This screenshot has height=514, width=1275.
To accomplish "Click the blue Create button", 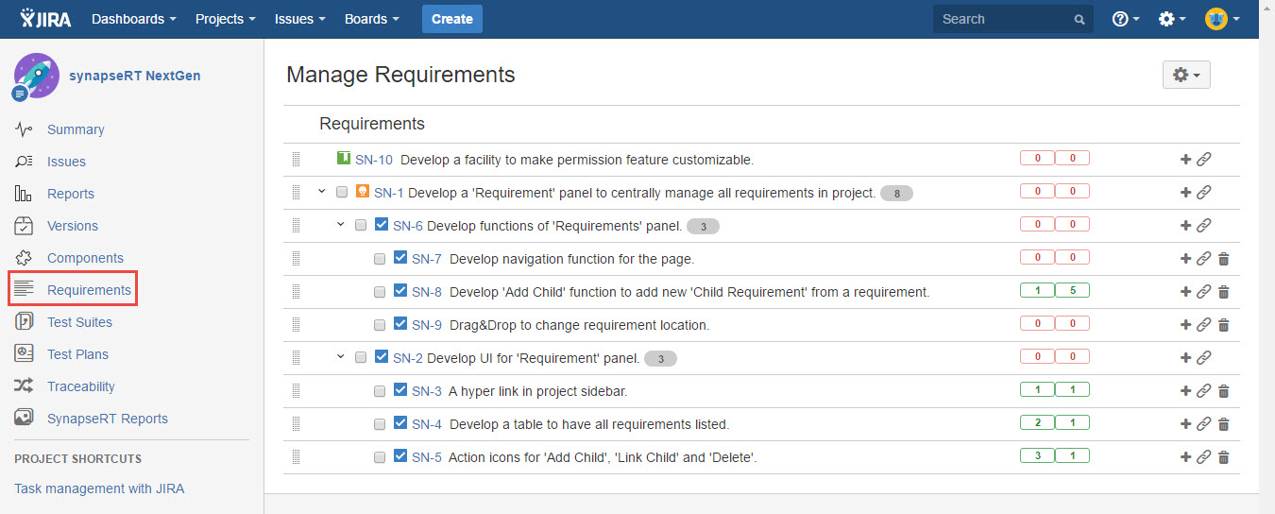I will (x=452, y=19).
